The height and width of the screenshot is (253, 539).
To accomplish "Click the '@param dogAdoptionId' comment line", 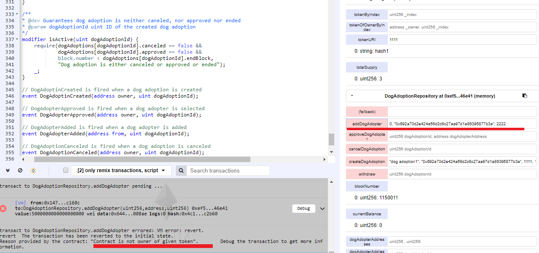I will [x=109, y=27].
